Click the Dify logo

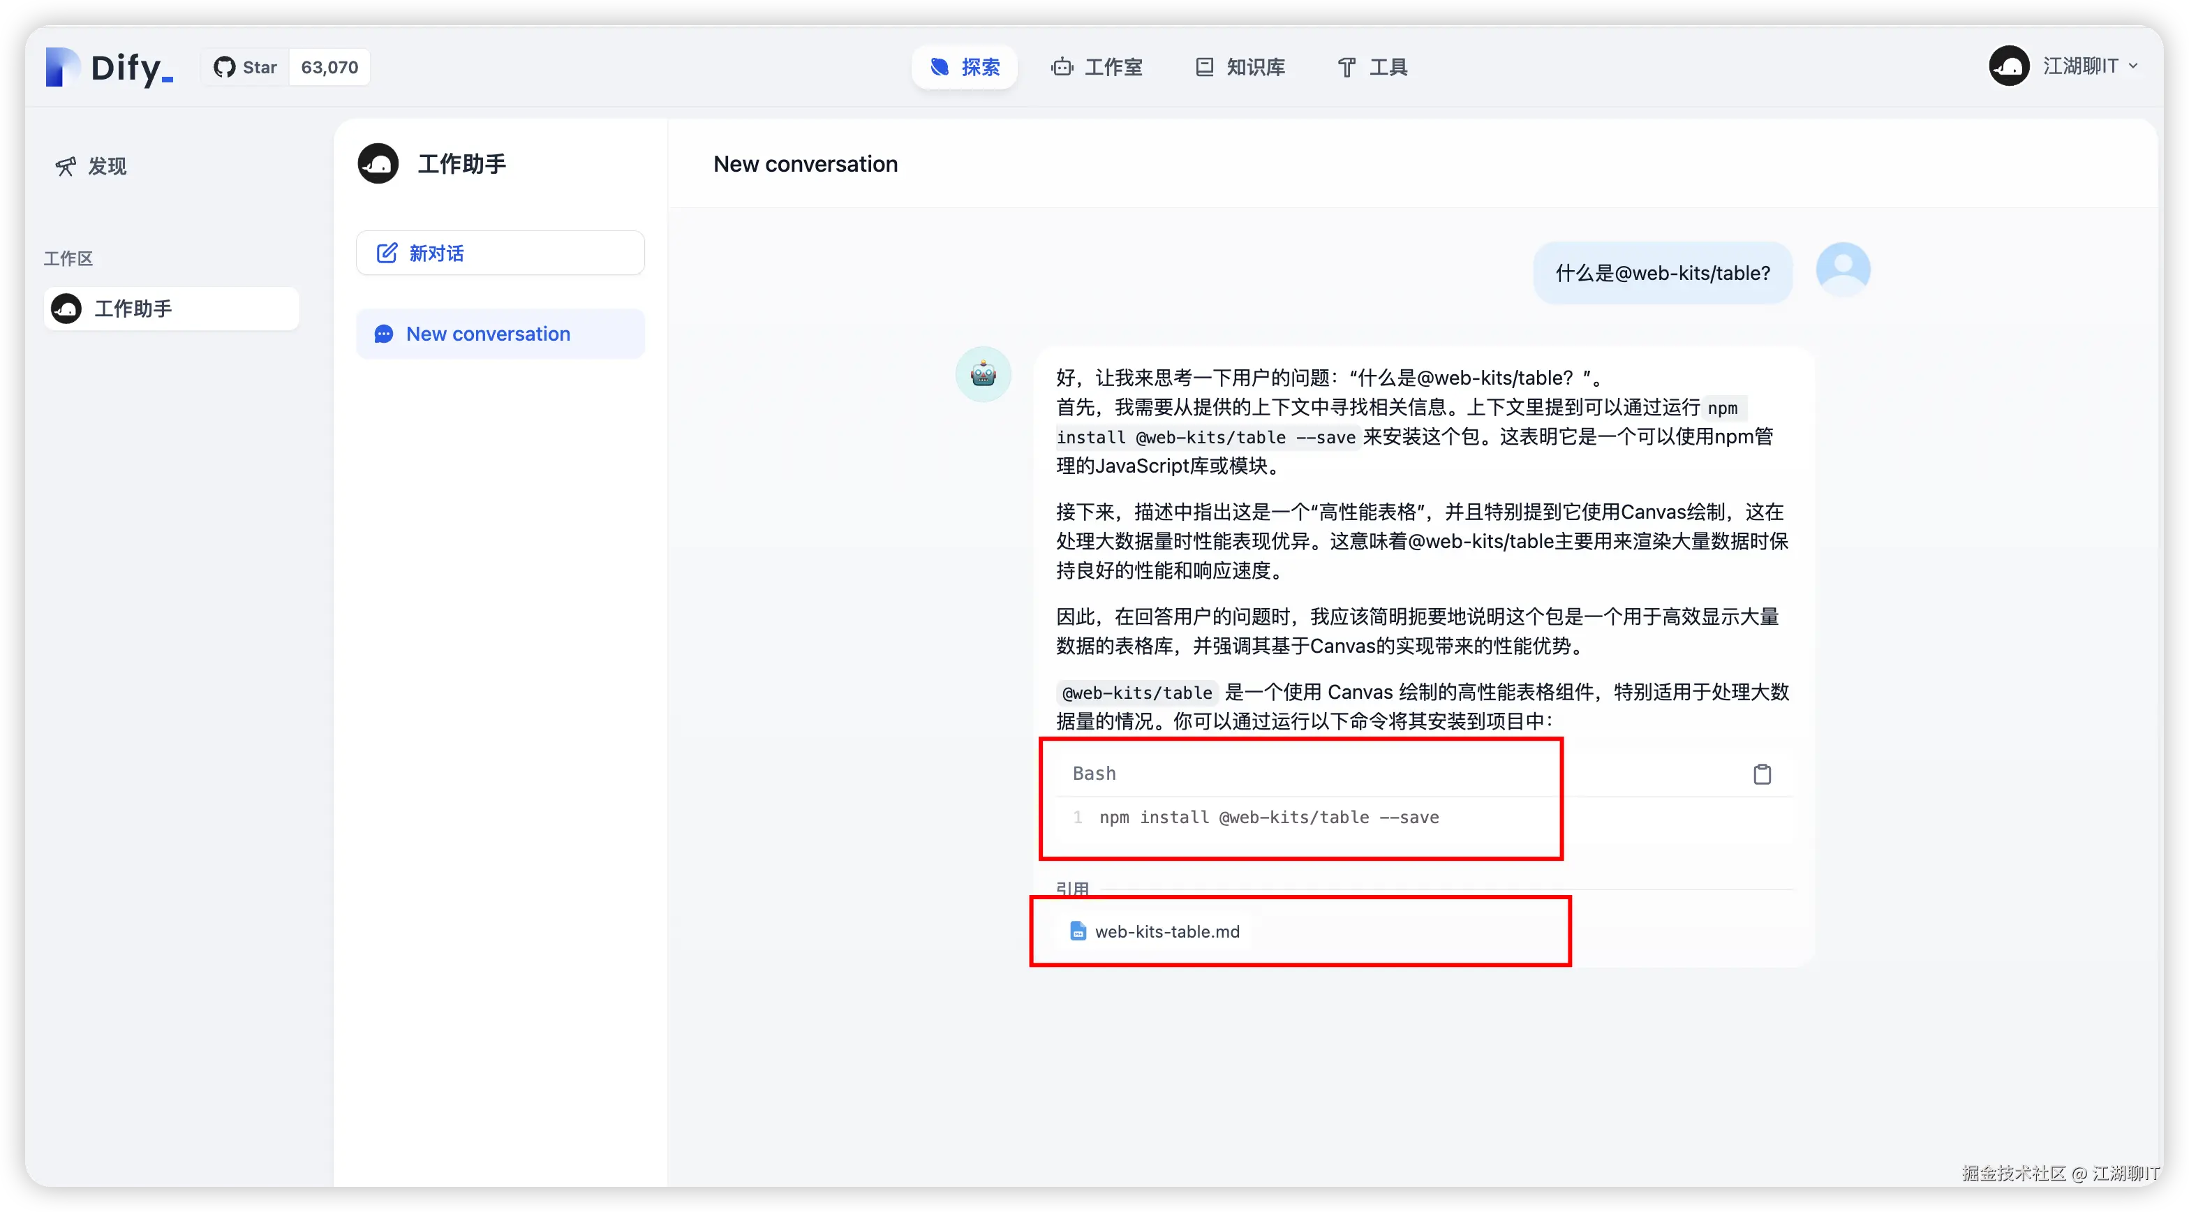coord(110,67)
